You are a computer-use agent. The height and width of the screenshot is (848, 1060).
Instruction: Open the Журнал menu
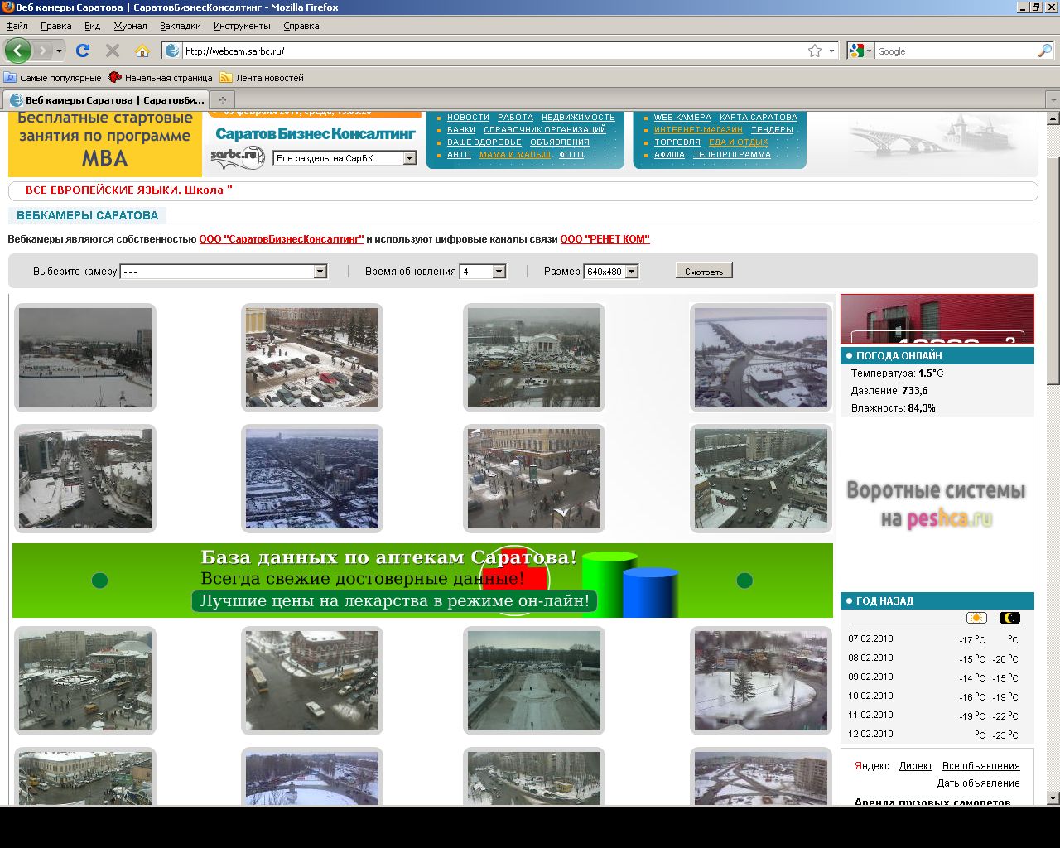[x=130, y=26]
